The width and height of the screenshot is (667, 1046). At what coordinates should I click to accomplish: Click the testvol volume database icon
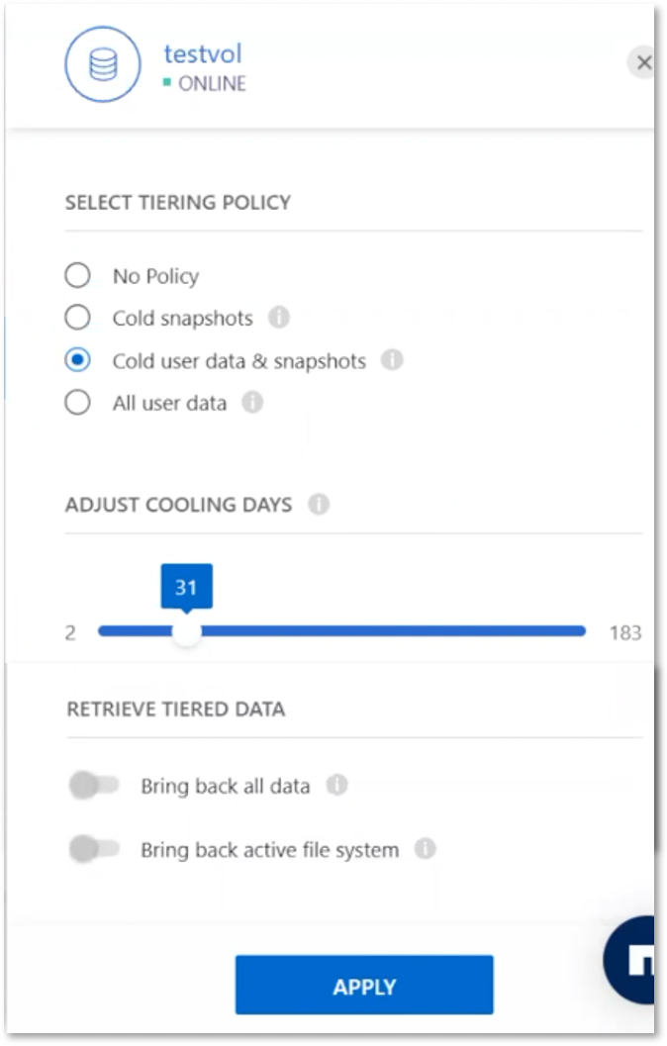coord(103,64)
